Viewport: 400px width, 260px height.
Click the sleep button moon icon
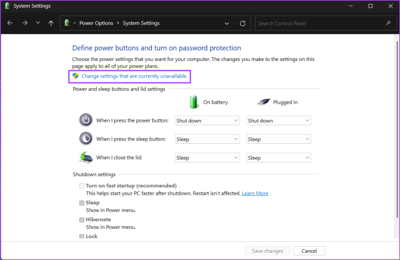85,139
